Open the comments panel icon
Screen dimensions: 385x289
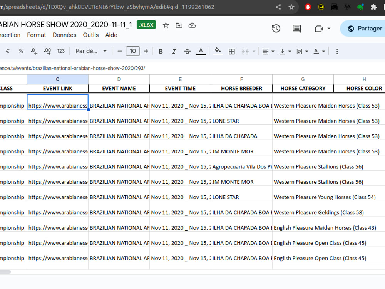(x=296, y=29)
